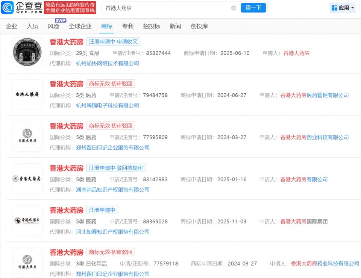Open the 全球企业 tab

[81, 26]
